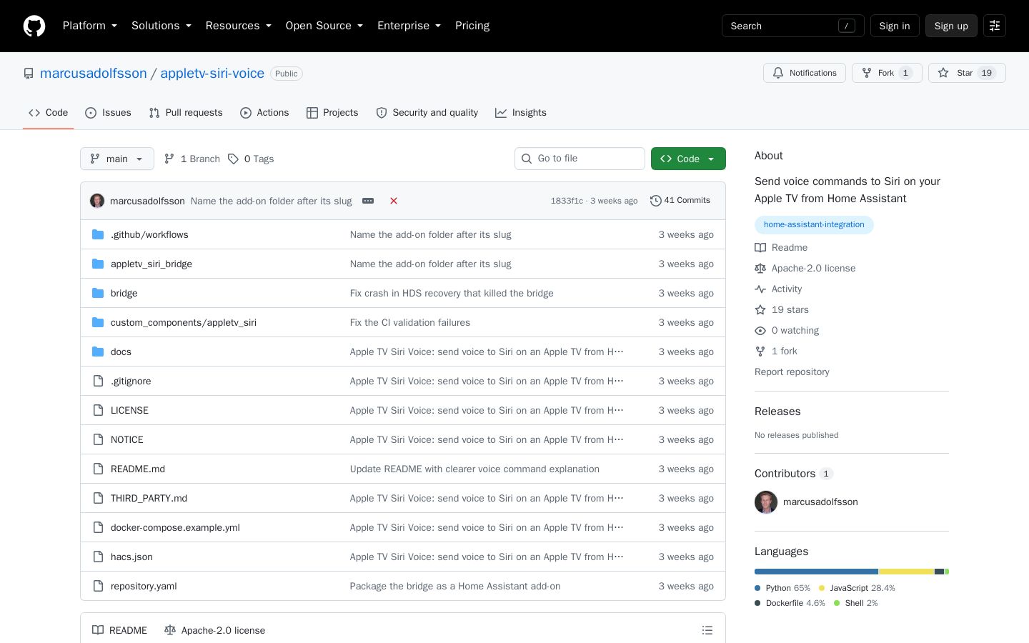Open the appletv-siri-voice repository link
Screen dimensions: 1029x643
coord(212,74)
